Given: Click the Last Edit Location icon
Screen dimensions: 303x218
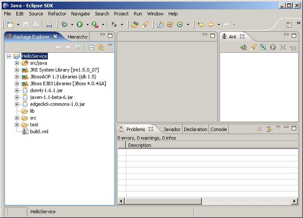Looking at the screenshot, I should (x=201, y=24).
